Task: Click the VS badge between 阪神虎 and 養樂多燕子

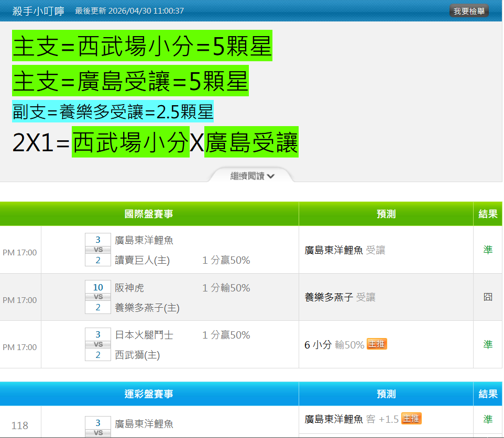Action: pyautogui.click(x=98, y=297)
